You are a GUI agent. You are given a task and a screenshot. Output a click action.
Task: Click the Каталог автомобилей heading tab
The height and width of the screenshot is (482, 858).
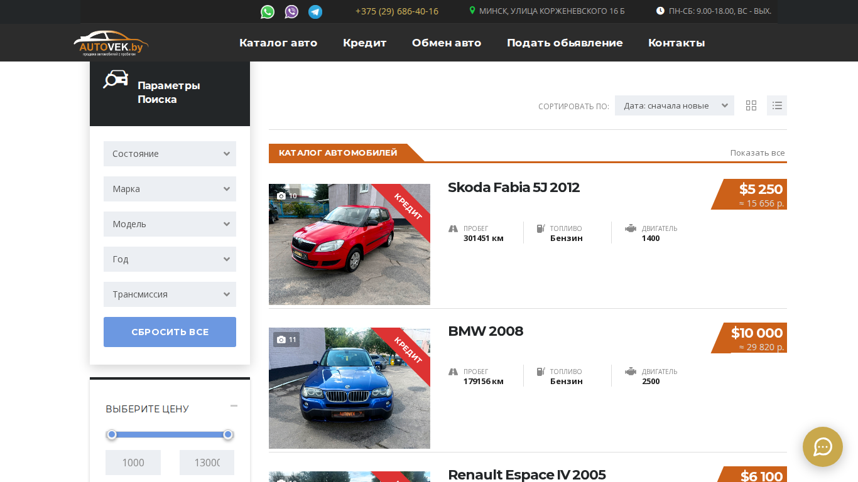pos(339,153)
